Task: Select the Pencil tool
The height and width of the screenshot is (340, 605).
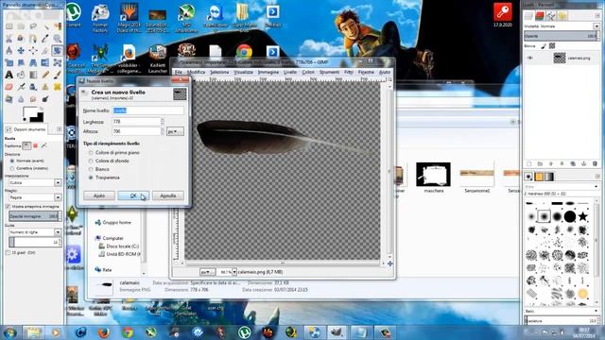Action: click(x=45, y=75)
